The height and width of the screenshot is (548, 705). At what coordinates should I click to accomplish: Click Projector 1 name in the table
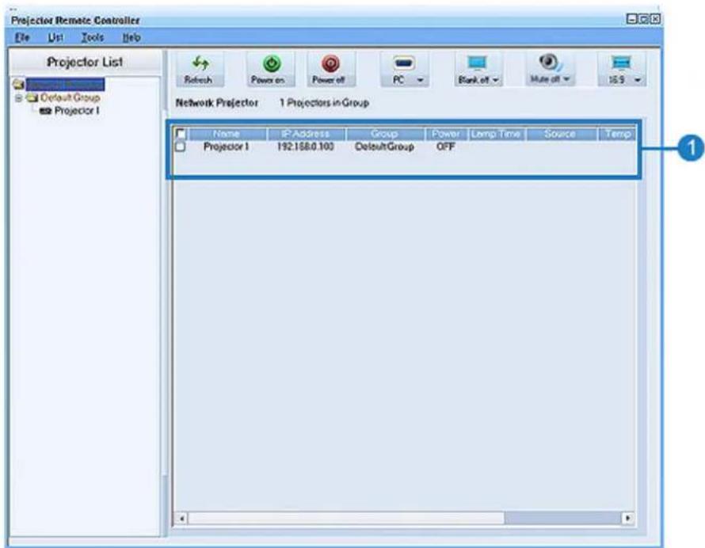pos(227,147)
